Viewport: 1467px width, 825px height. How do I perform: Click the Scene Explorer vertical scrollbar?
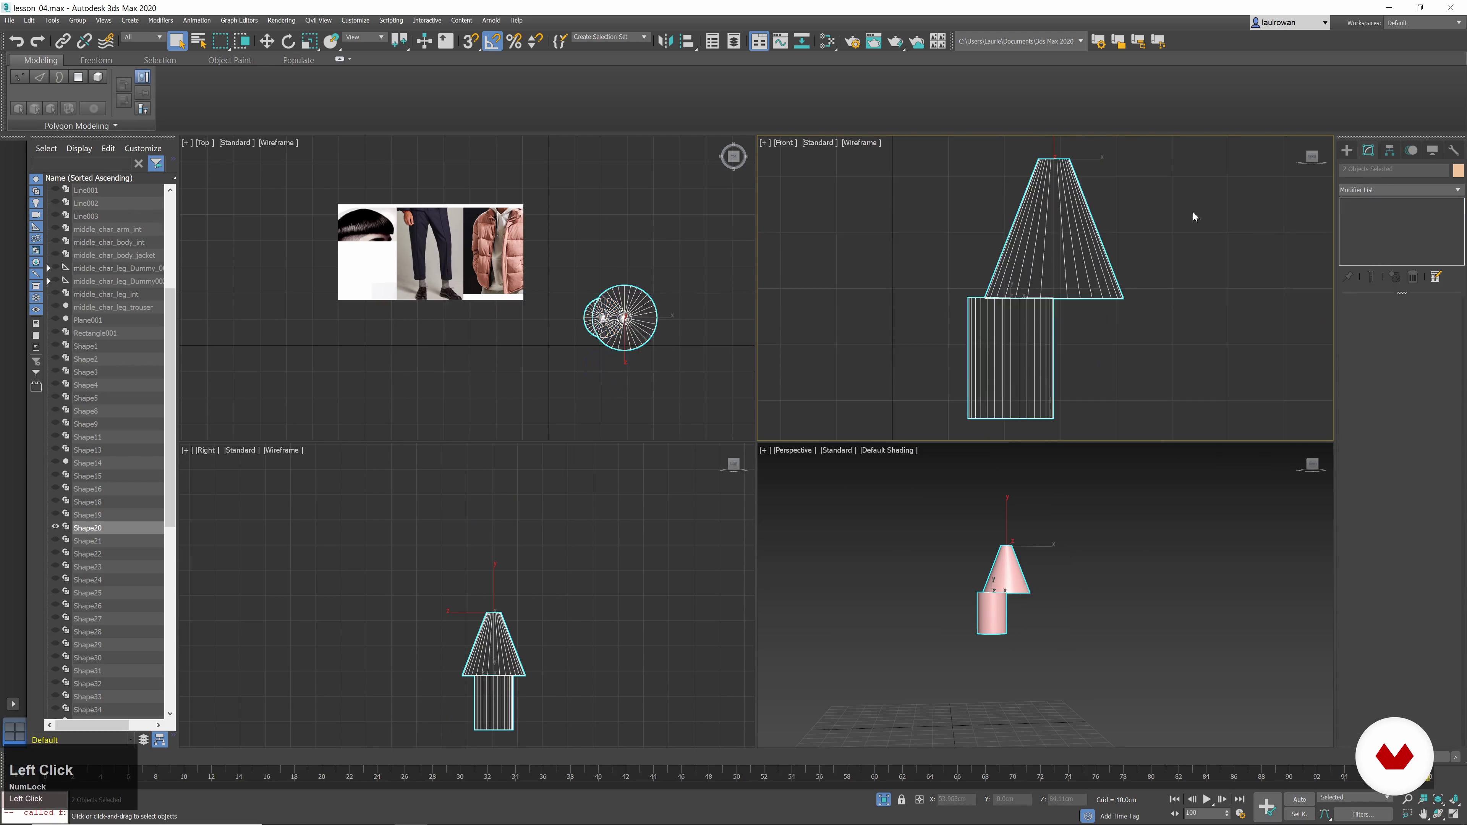170,451
